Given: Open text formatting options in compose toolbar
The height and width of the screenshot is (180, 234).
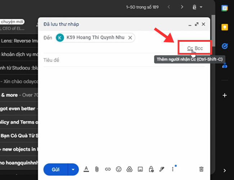Looking at the screenshot, I should point(86,169).
